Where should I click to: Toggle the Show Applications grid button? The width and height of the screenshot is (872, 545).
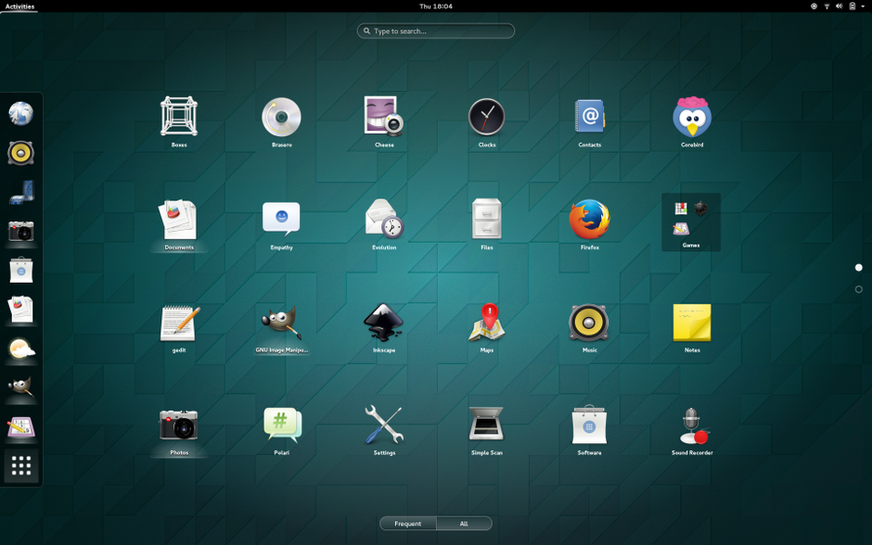pyautogui.click(x=21, y=466)
